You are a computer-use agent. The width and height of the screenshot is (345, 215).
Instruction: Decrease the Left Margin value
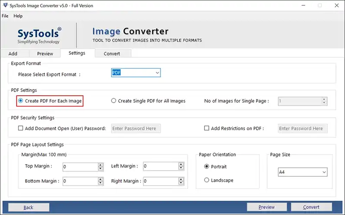pos(181,168)
